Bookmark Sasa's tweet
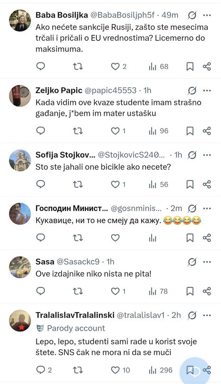The width and height of the screenshot is (221, 384). click(x=190, y=291)
